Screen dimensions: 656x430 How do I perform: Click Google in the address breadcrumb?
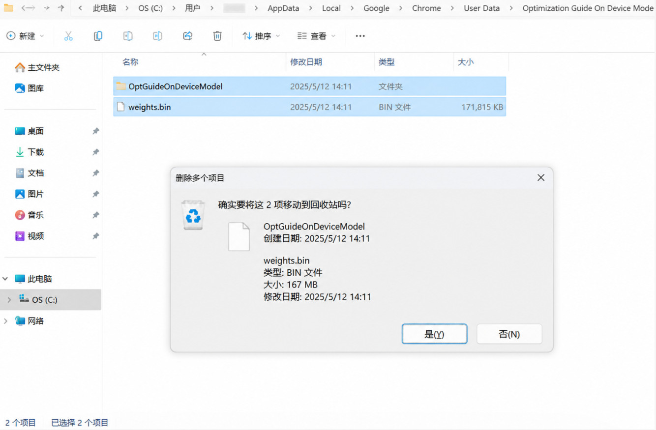coord(376,8)
